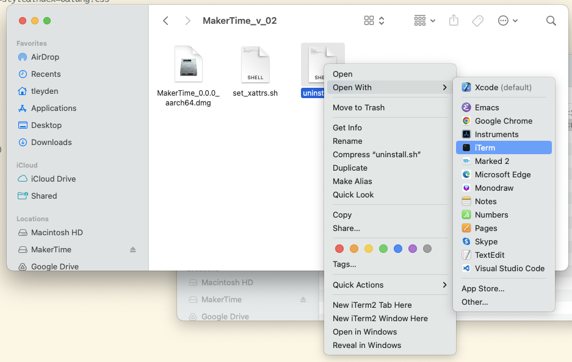
Task: Click the Finder search magnifier icon
Action: pyautogui.click(x=551, y=21)
